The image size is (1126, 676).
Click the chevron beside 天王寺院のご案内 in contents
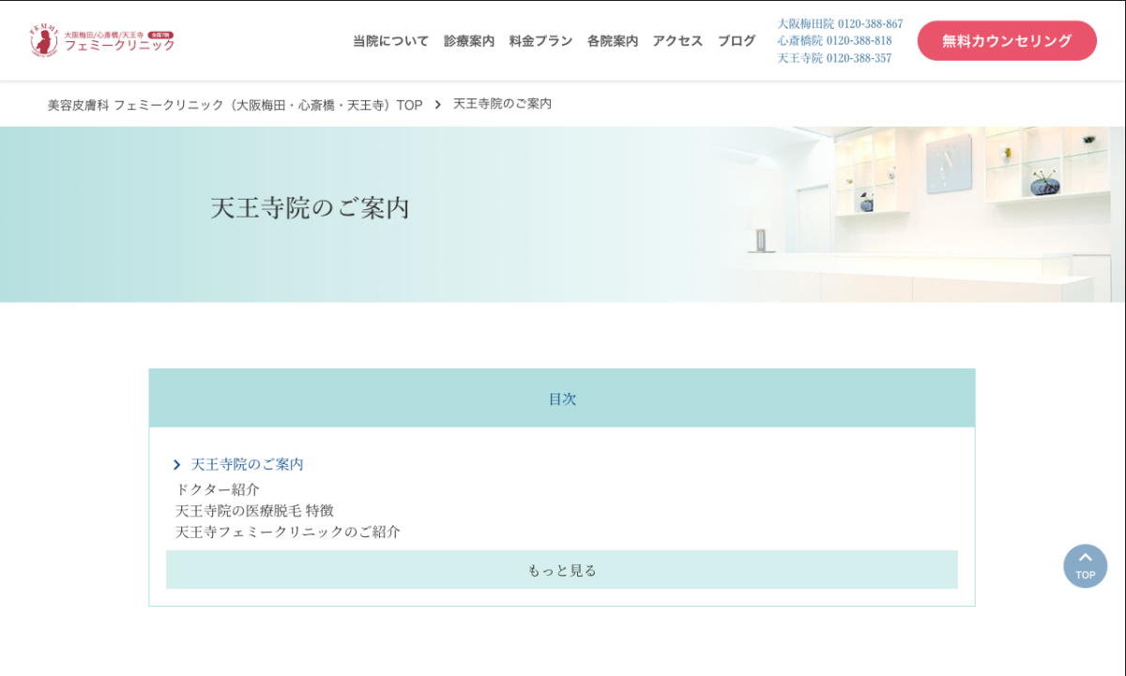click(176, 465)
